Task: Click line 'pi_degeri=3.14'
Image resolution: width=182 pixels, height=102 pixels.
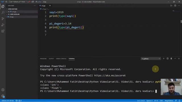Action: pos(60,24)
